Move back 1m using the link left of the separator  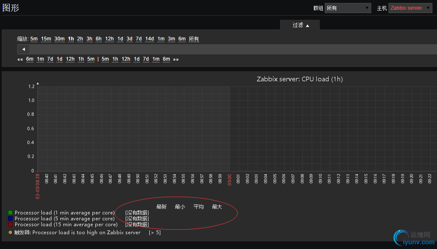pos(40,59)
